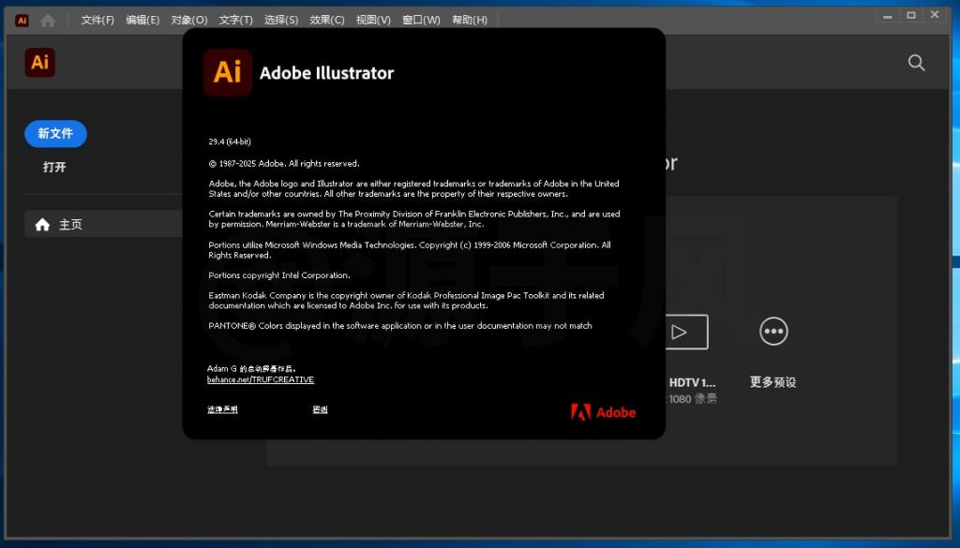Image resolution: width=960 pixels, height=548 pixels.
Task: Click the "© 1987-2025 Adobe. All rights reserved." line
Action: click(x=284, y=164)
